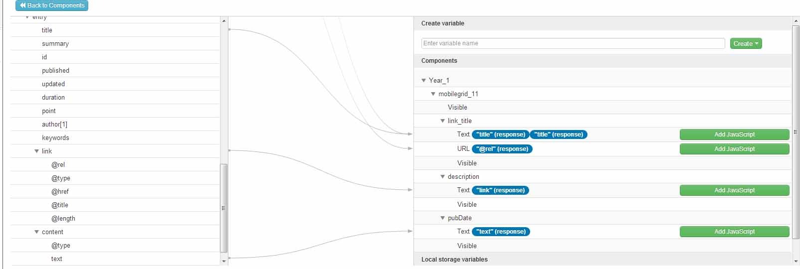This screenshot has width=800, height=269.
Task: Open the Create variable dropdown button
Action: click(x=746, y=44)
